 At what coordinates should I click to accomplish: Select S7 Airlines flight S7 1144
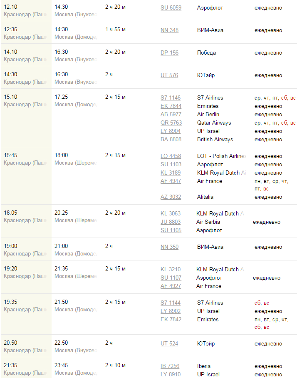[x=171, y=303]
